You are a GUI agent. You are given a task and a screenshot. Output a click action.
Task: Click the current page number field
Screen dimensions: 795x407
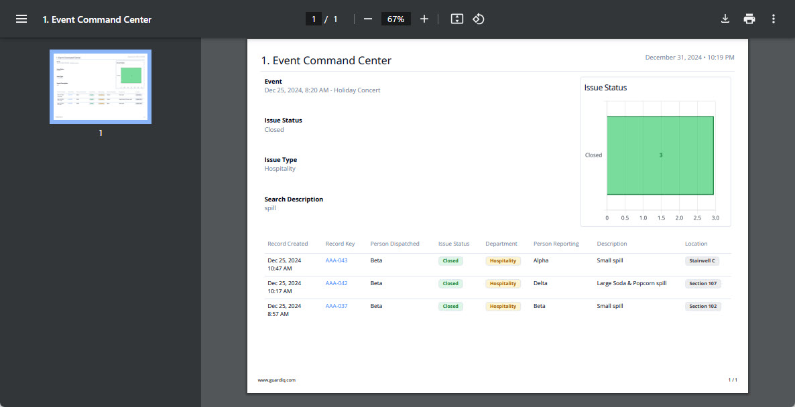coord(313,19)
